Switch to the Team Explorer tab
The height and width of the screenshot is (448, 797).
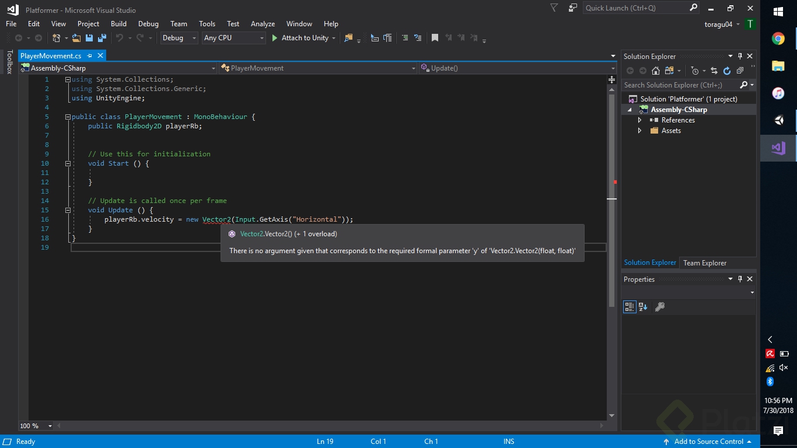pyautogui.click(x=704, y=262)
